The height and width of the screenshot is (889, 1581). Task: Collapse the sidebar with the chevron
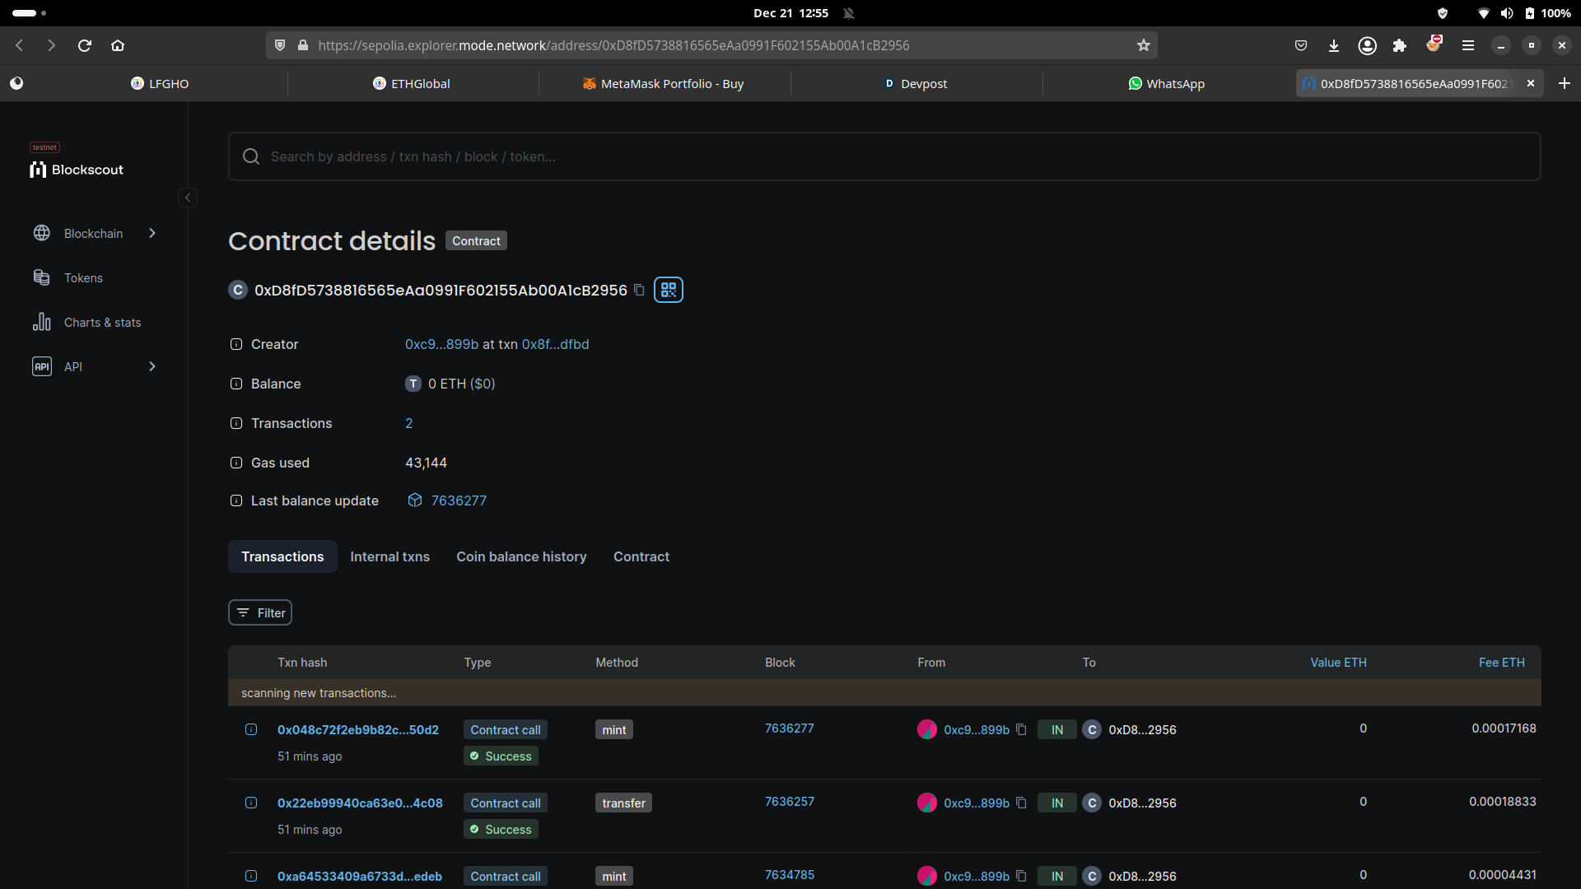coord(188,198)
